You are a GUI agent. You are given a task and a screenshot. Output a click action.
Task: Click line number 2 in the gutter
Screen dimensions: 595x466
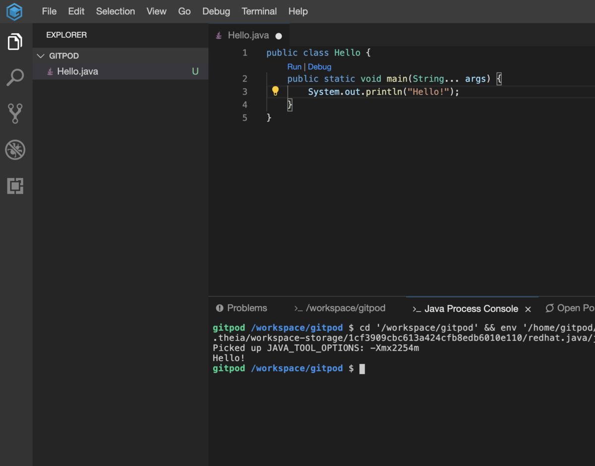tap(244, 79)
